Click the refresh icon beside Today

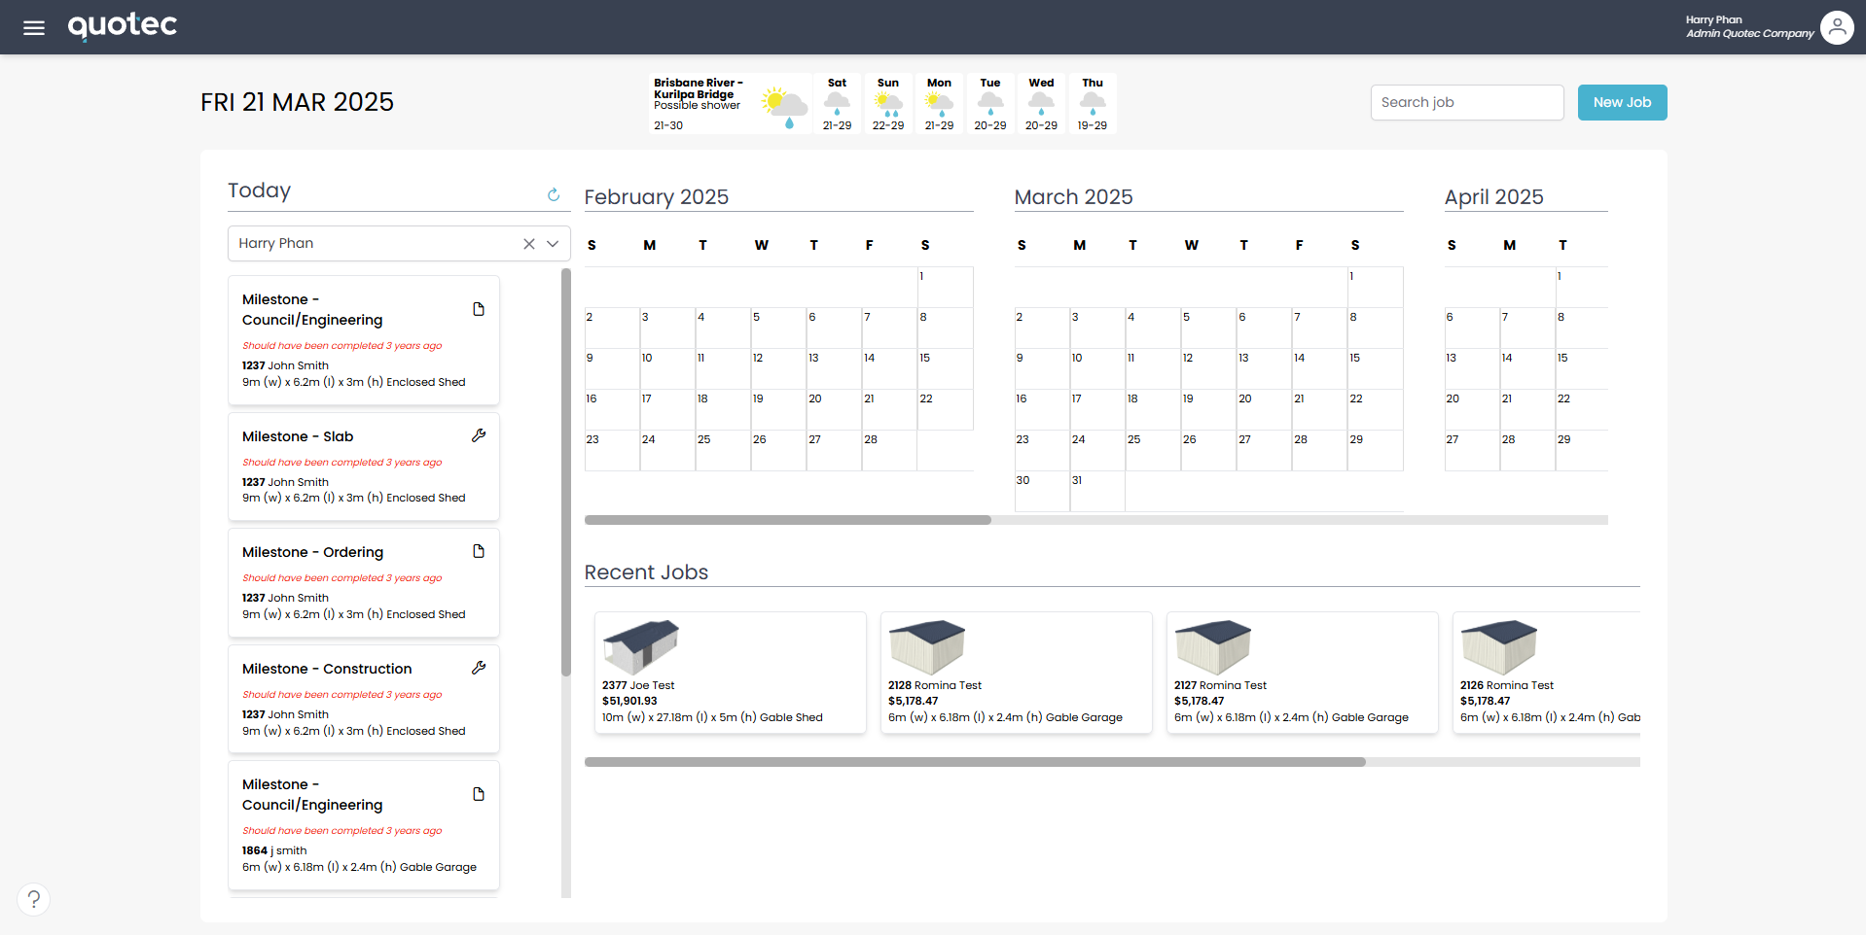click(554, 194)
